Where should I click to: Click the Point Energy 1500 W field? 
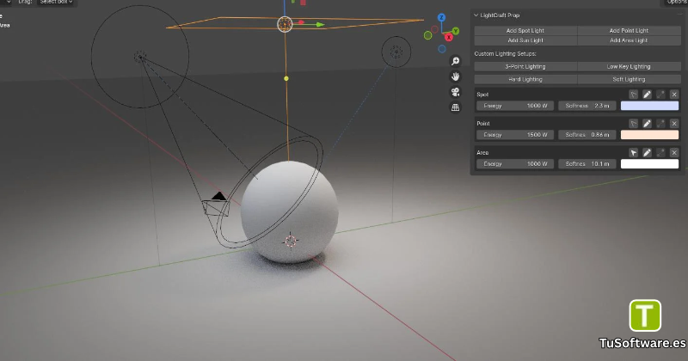pos(515,135)
